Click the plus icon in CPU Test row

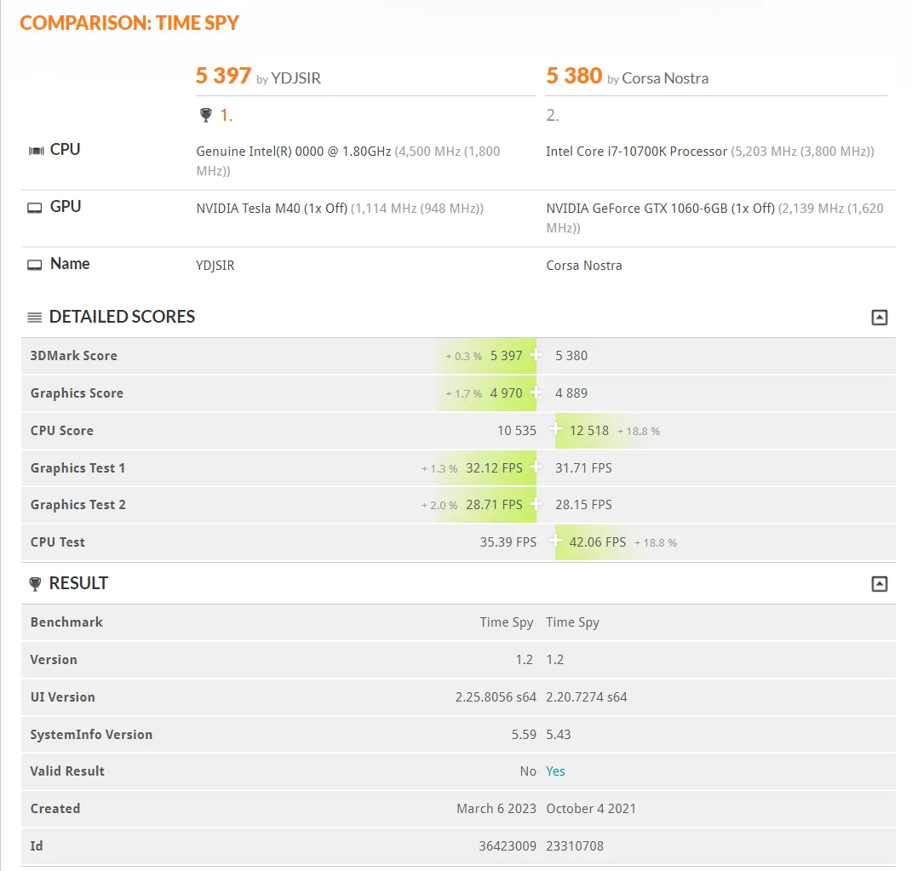(556, 542)
